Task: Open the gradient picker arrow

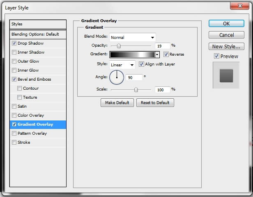Action: point(157,54)
